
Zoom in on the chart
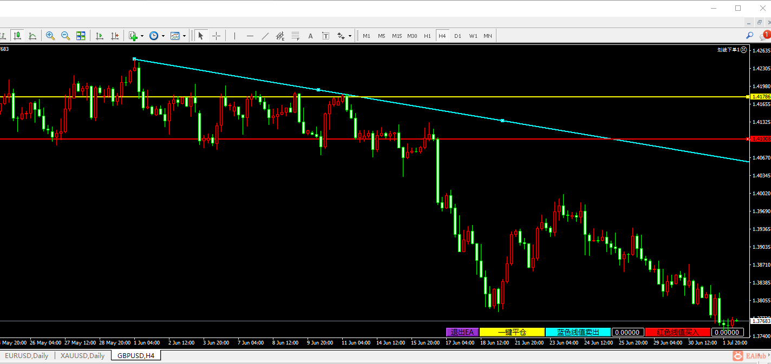point(50,36)
